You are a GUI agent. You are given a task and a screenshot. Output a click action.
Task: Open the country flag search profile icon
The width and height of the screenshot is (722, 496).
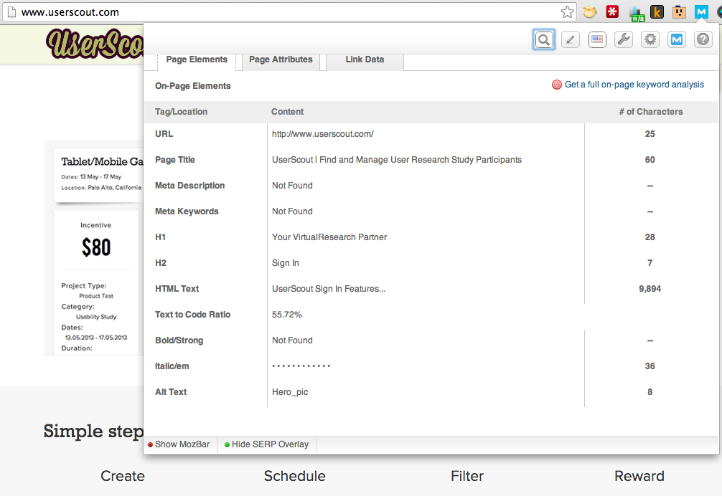pyautogui.click(x=597, y=40)
